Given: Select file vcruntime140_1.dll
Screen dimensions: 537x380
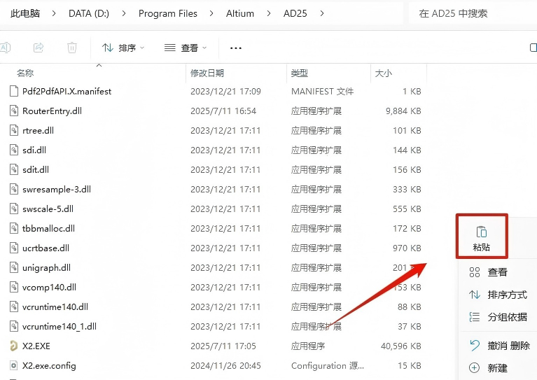Looking at the screenshot, I should point(60,326).
